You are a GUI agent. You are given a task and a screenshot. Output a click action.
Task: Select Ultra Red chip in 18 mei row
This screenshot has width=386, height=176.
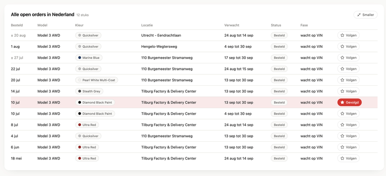point(87,158)
